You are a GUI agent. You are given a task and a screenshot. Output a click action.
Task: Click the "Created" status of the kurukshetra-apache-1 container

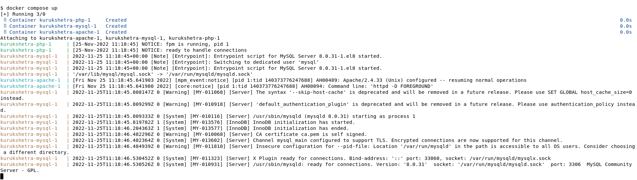[116, 32]
